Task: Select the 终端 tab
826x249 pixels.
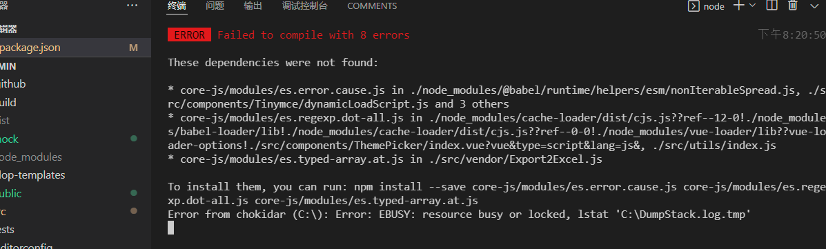Action: coord(177,6)
